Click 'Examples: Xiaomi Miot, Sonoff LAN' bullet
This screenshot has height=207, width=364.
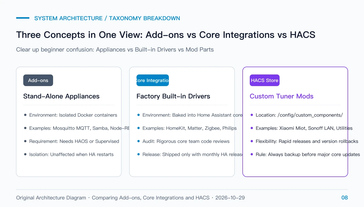tap(304, 128)
